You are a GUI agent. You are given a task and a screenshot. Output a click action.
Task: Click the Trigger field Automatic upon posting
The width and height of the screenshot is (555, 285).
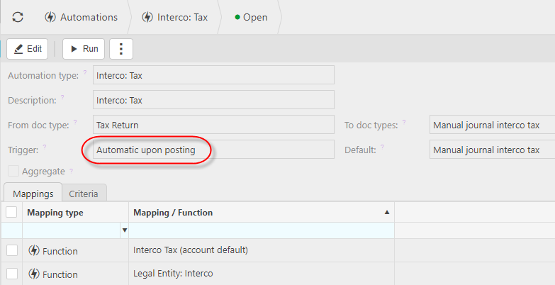click(x=213, y=150)
